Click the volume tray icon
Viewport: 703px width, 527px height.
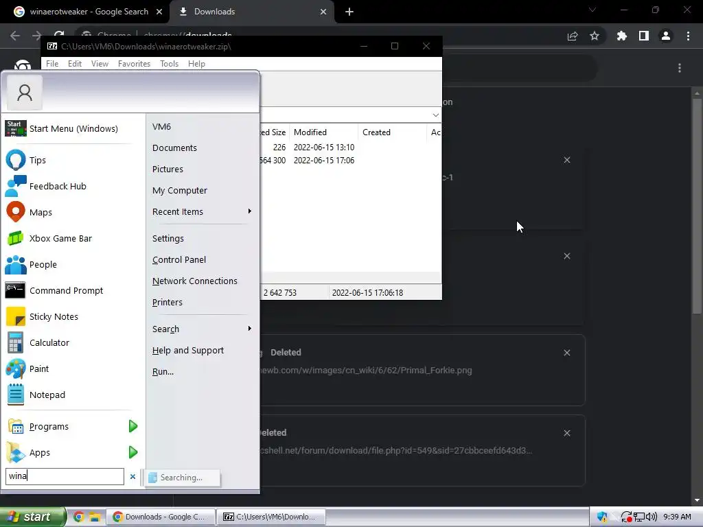point(652,517)
